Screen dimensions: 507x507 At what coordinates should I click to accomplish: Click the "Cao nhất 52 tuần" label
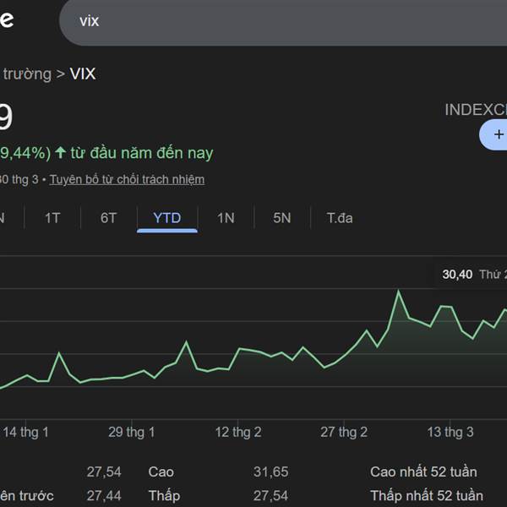[x=423, y=472]
